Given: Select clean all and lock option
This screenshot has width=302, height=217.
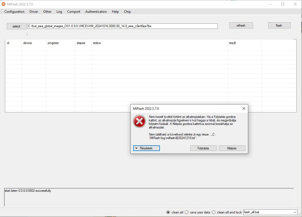Looking at the screenshot, I should 214,212.
